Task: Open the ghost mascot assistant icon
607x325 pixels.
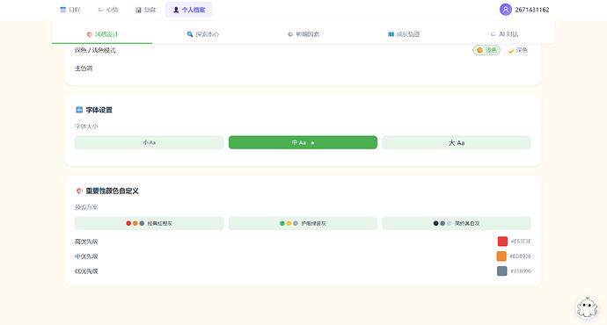Action: (x=587, y=307)
